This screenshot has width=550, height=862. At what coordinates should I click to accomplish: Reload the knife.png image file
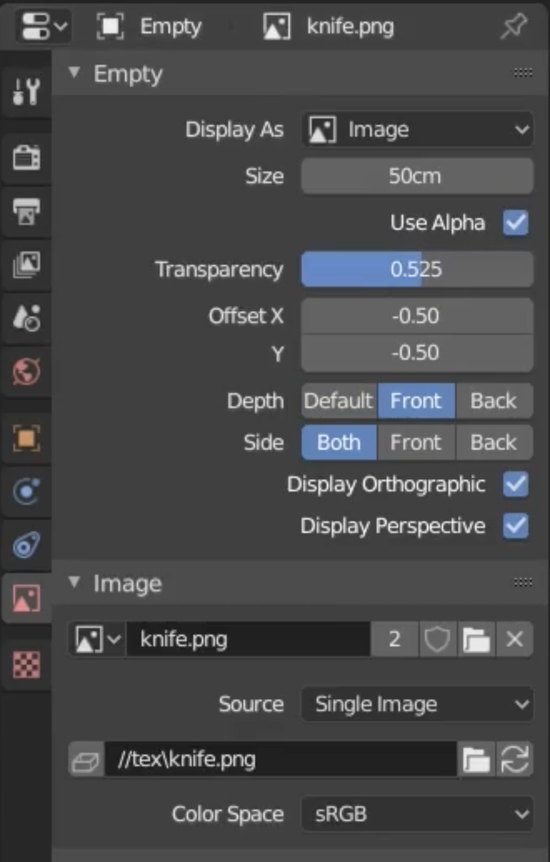[514, 760]
